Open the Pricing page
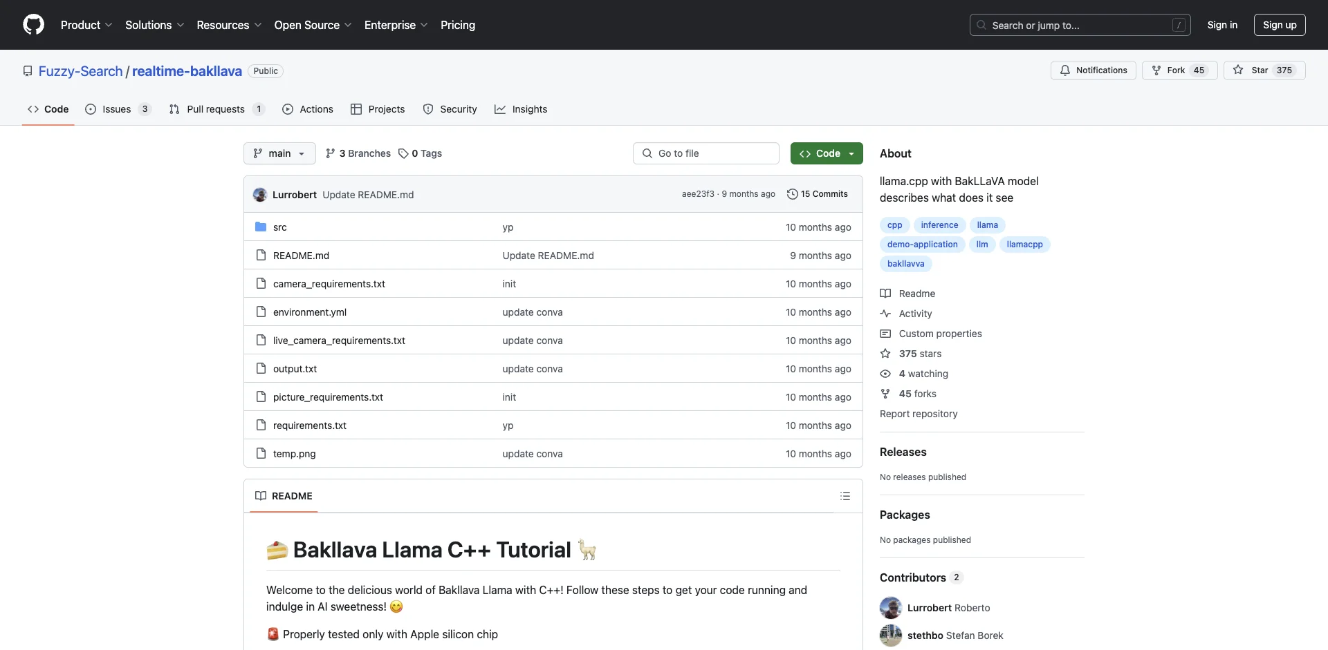 coord(458,25)
